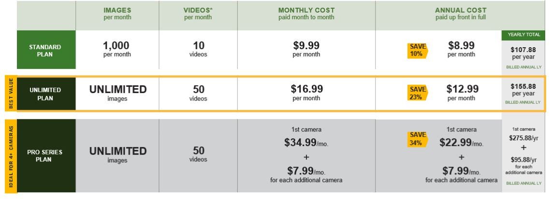
Task: Choose Unlimited $12.99 annual price
Action: coord(461,89)
